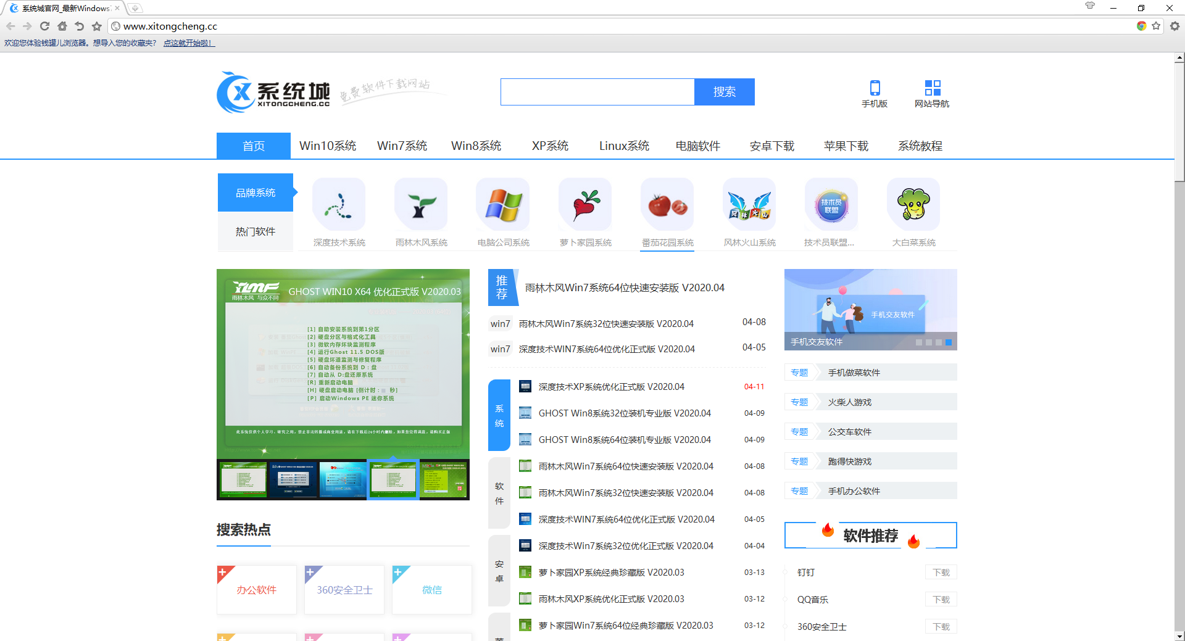Open browser settings gear icon
This screenshot has height=641, width=1185.
(x=1175, y=26)
